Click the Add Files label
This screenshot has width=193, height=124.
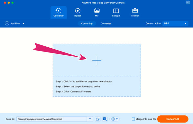point(15,24)
